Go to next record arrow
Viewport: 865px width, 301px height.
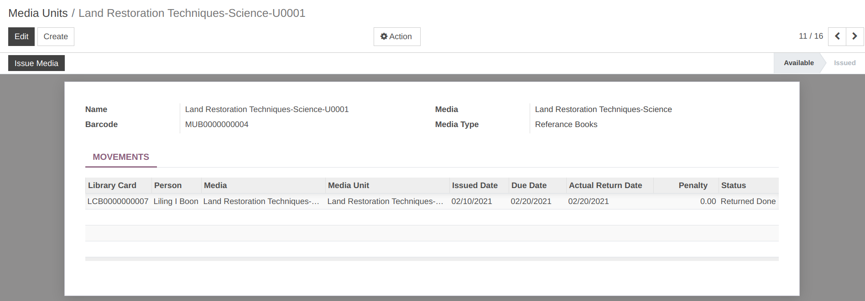click(855, 36)
